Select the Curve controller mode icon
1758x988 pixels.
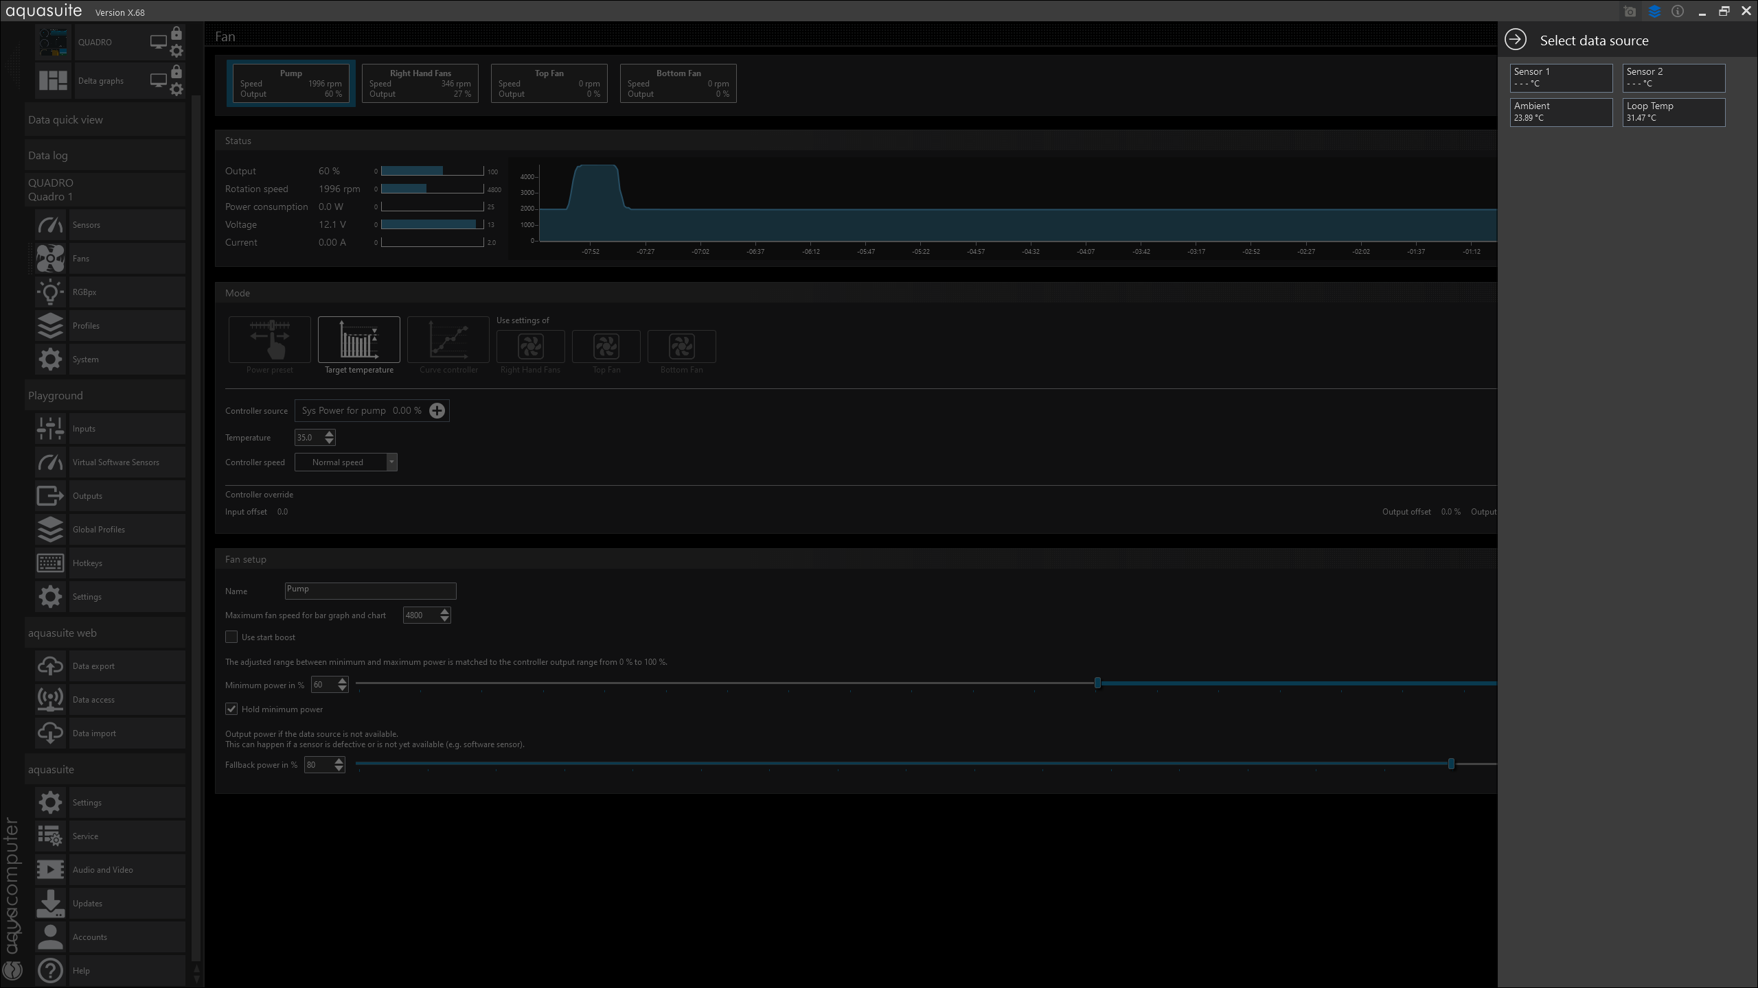point(448,340)
